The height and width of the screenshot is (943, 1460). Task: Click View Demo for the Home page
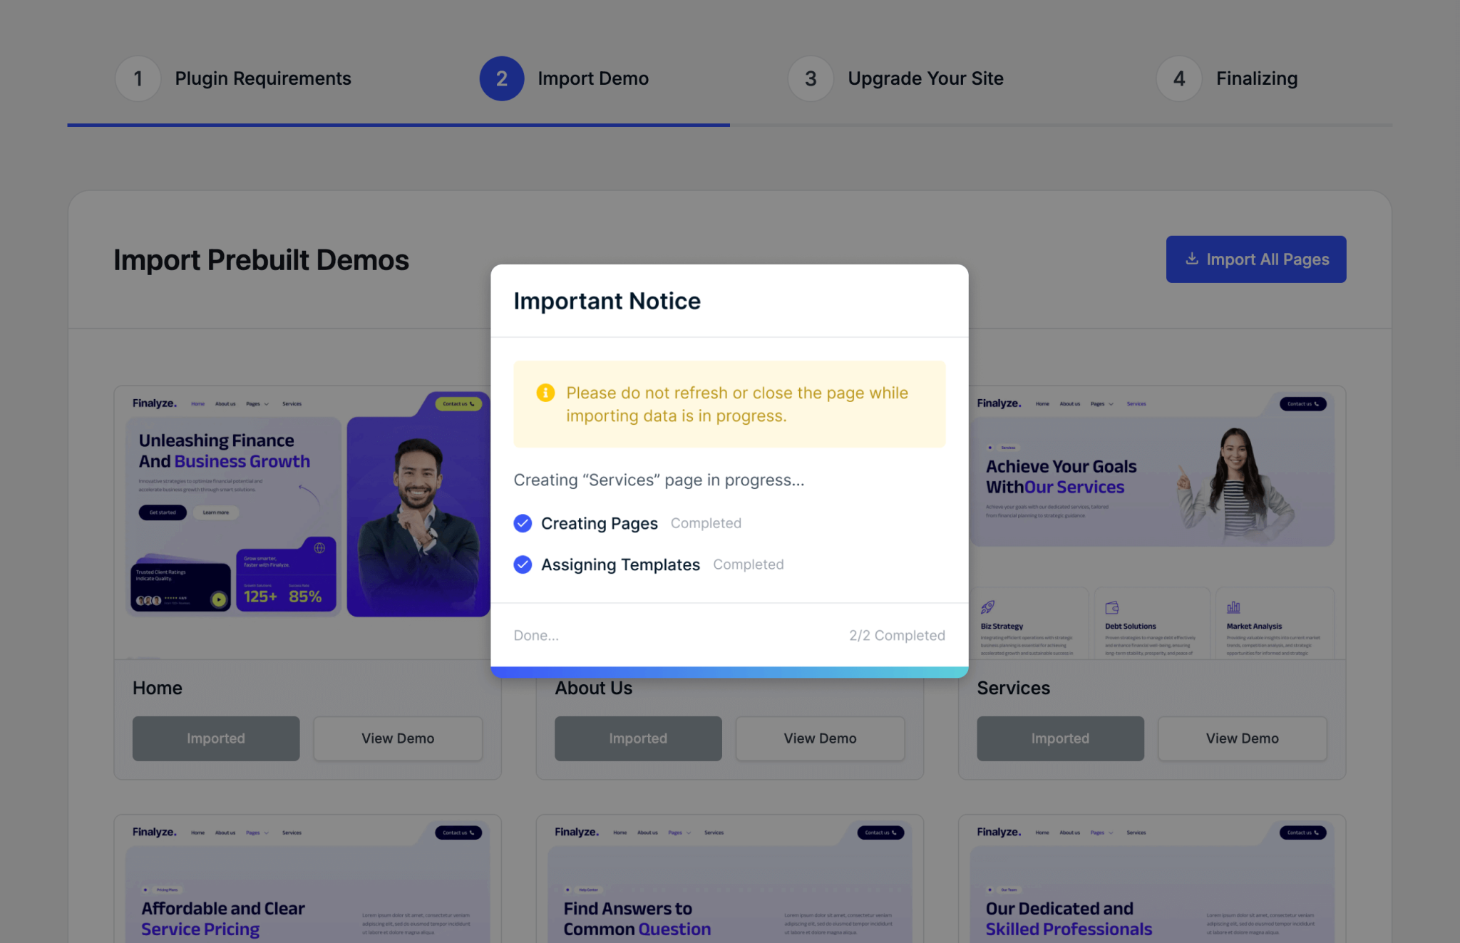[x=397, y=738]
